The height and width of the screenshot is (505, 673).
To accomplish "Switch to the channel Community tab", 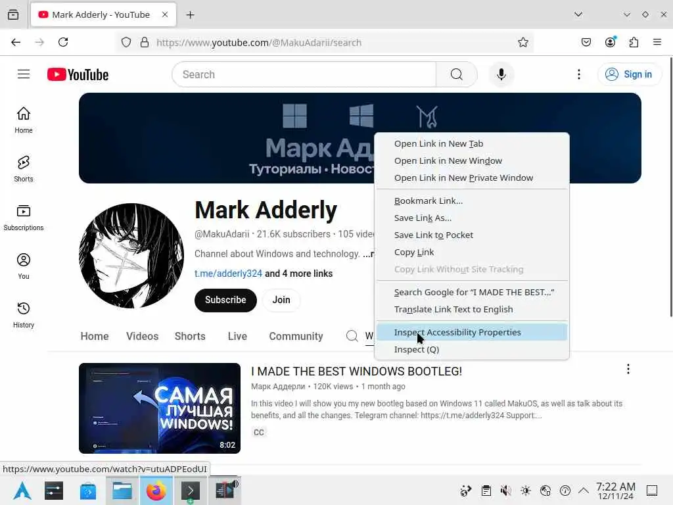I will pyautogui.click(x=296, y=336).
